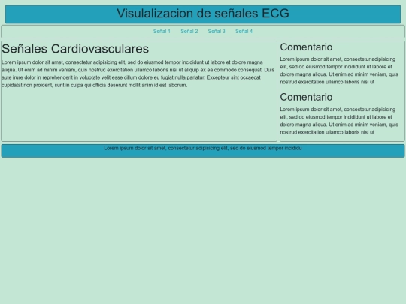This screenshot has width=406, height=304.
Task: Select the Señal 4 navigation link
Action: coord(244,32)
